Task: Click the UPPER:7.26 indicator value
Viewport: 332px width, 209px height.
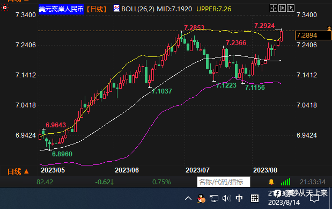Action: click(x=213, y=9)
